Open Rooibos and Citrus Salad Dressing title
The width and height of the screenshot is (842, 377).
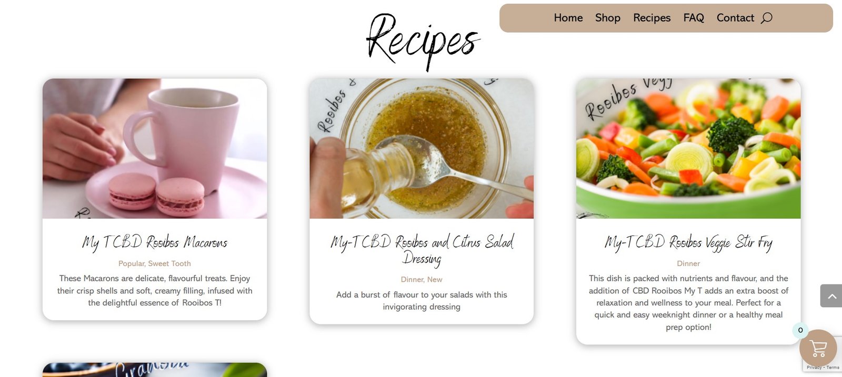[x=422, y=250]
